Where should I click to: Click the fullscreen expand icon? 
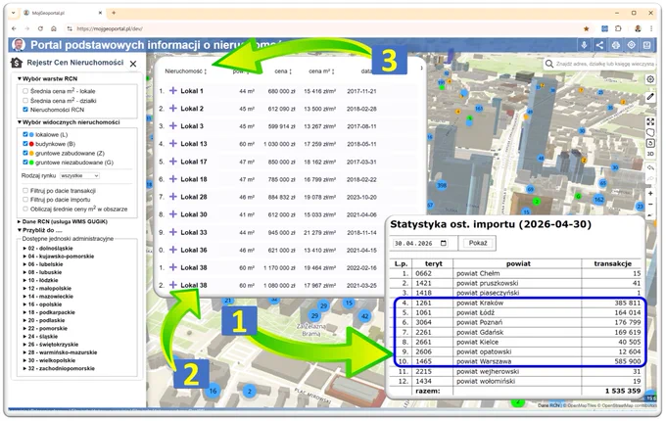pyautogui.click(x=650, y=121)
